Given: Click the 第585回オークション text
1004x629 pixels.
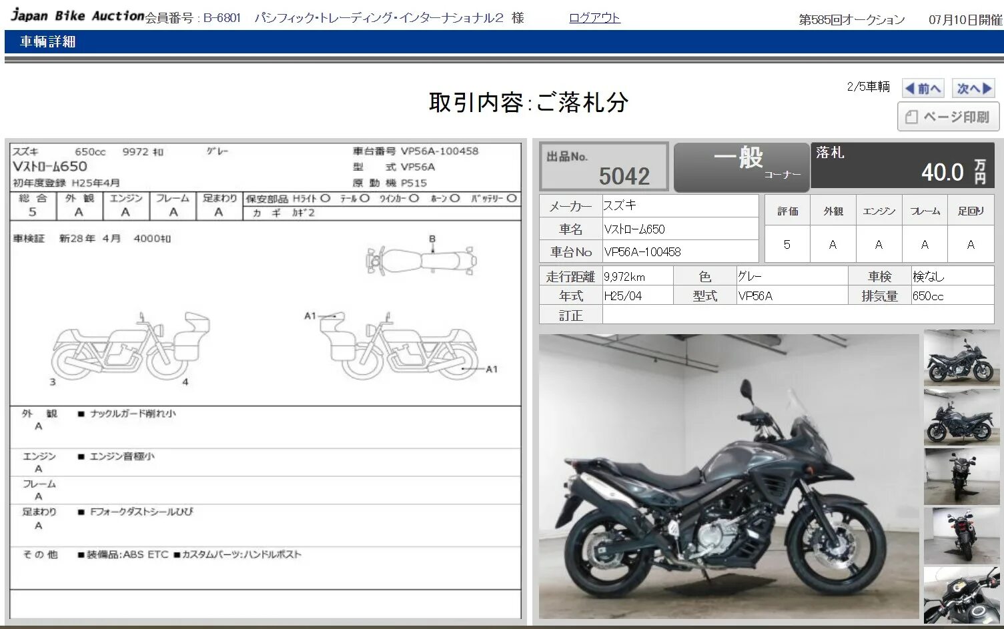Looking at the screenshot, I should pos(852,19).
